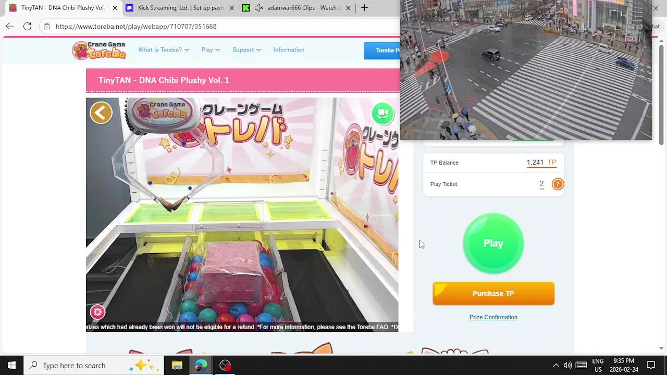Image resolution: width=667 pixels, height=375 pixels.
Task: Open the touch keyboard tray icon
Action: [582, 365]
